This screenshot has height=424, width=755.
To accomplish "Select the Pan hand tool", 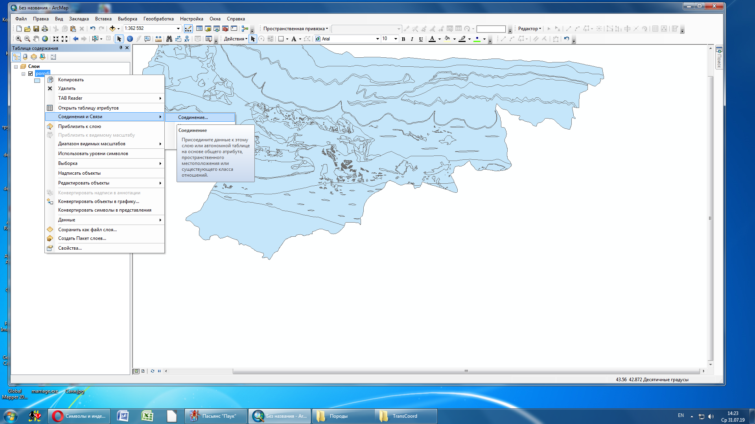I will pyautogui.click(x=36, y=39).
